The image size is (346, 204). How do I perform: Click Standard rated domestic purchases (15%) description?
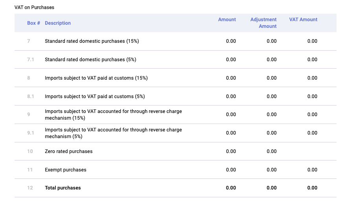[x=92, y=41]
